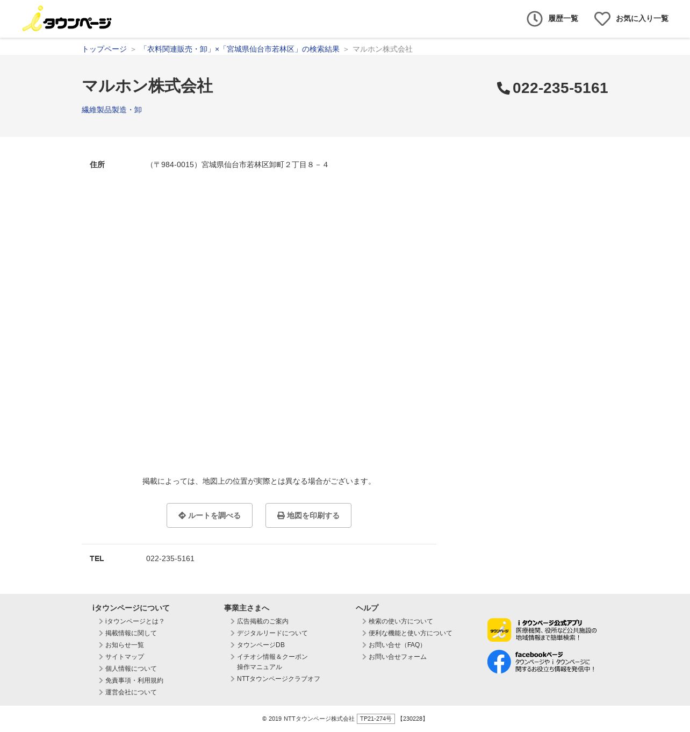Open お知らせ一覧 footer link
This screenshot has width=690, height=732.
(x=125, y=645)
